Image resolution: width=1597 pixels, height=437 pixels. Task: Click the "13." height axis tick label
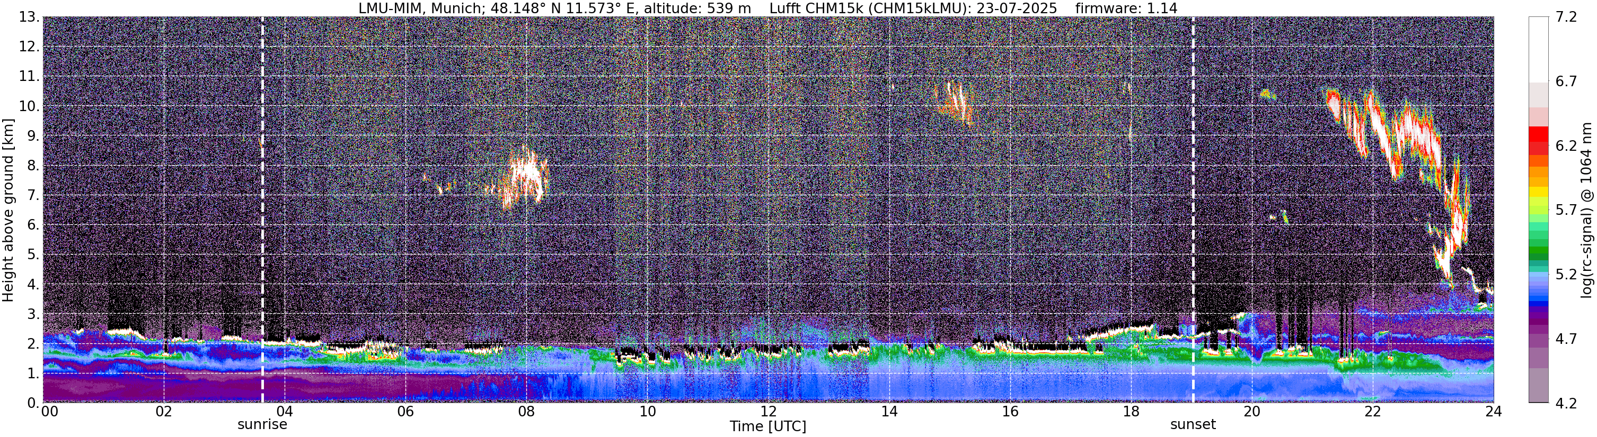[x=29, y=17]
